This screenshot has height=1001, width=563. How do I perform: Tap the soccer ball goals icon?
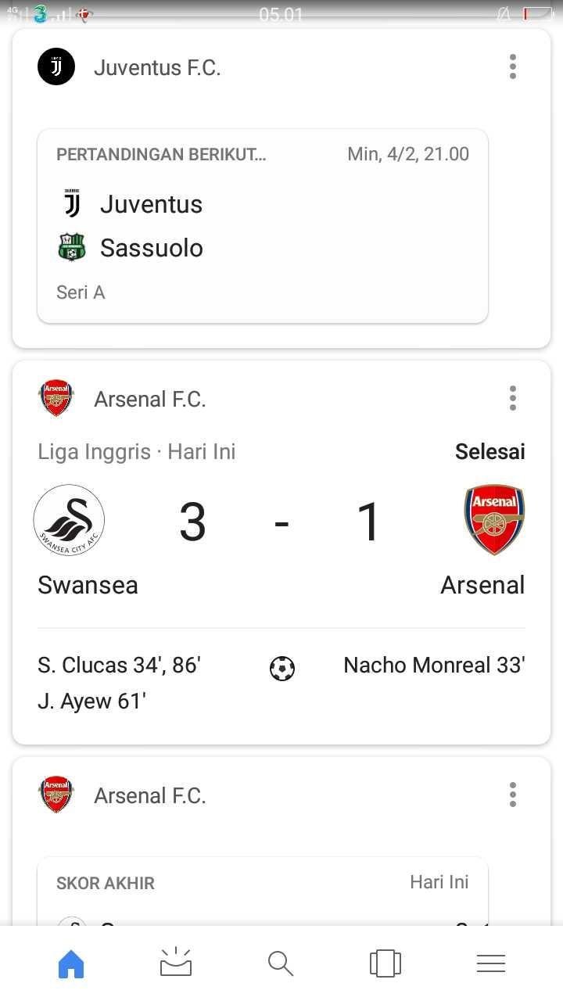point(282,668)
